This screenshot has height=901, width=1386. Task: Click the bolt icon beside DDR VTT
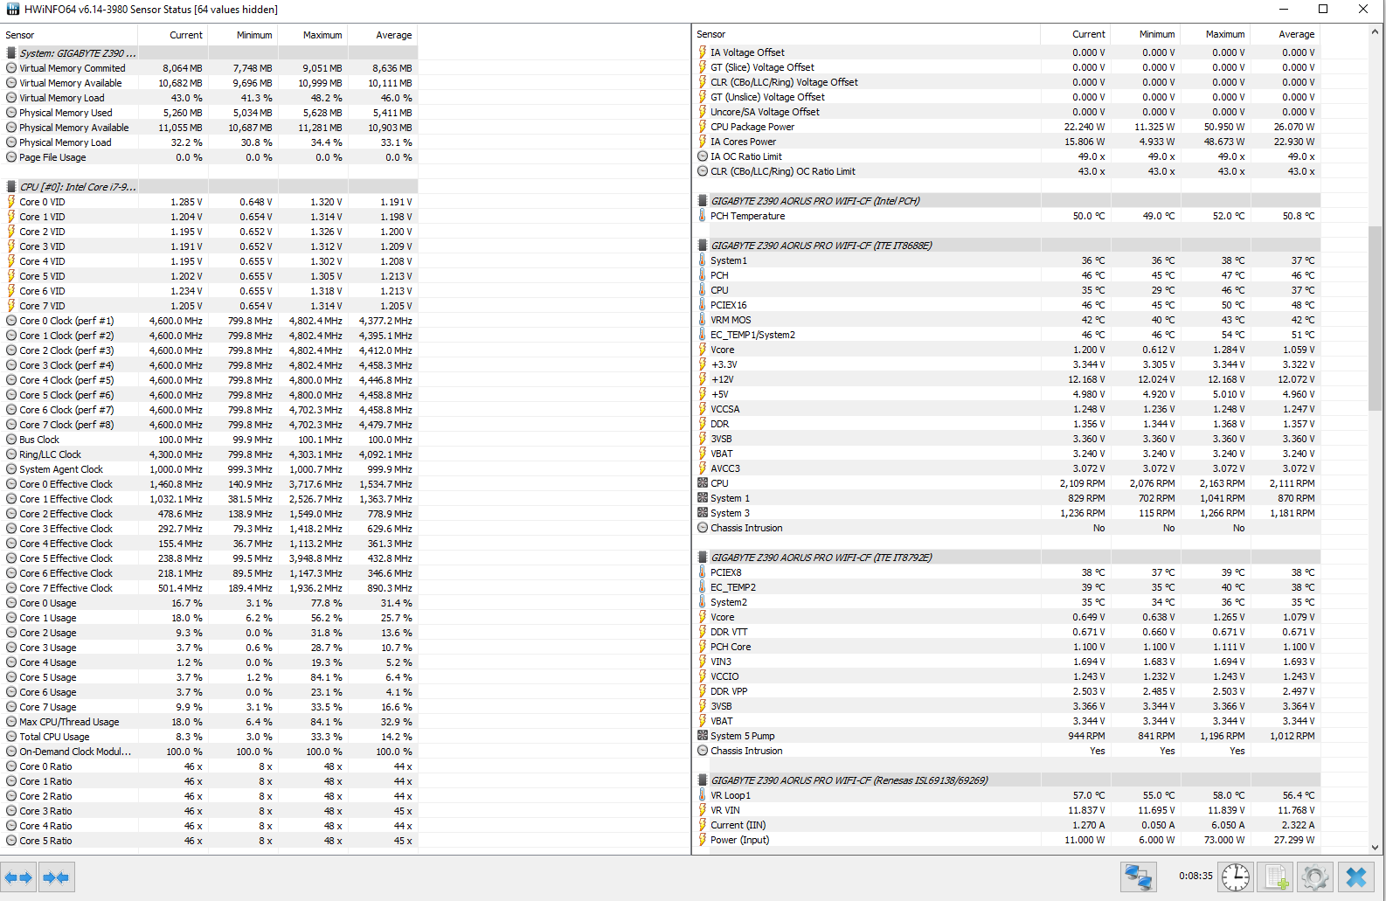point(703,632)
